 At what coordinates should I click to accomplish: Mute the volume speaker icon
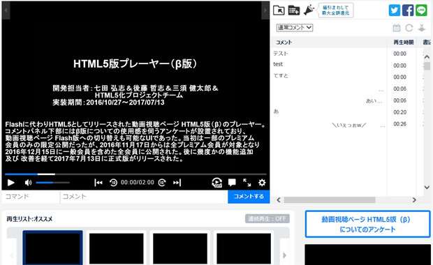28,183
